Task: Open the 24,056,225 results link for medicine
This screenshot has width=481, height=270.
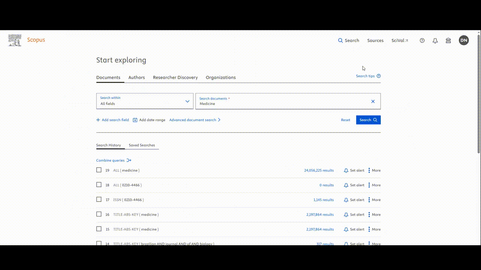Action: pyautogui.click(x=319, y=170)
